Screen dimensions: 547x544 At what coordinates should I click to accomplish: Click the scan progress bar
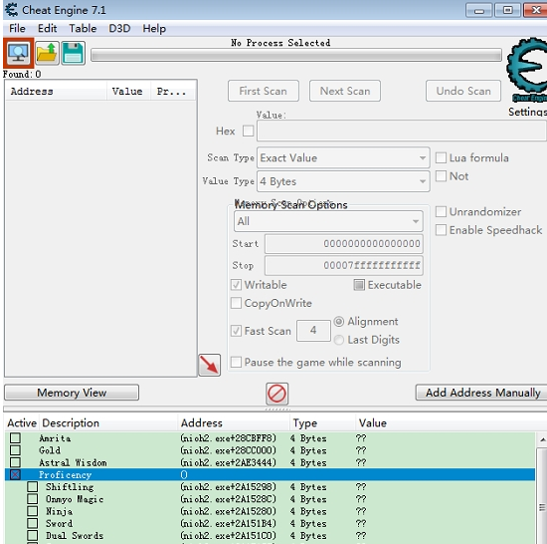click(x=296, y=55)
